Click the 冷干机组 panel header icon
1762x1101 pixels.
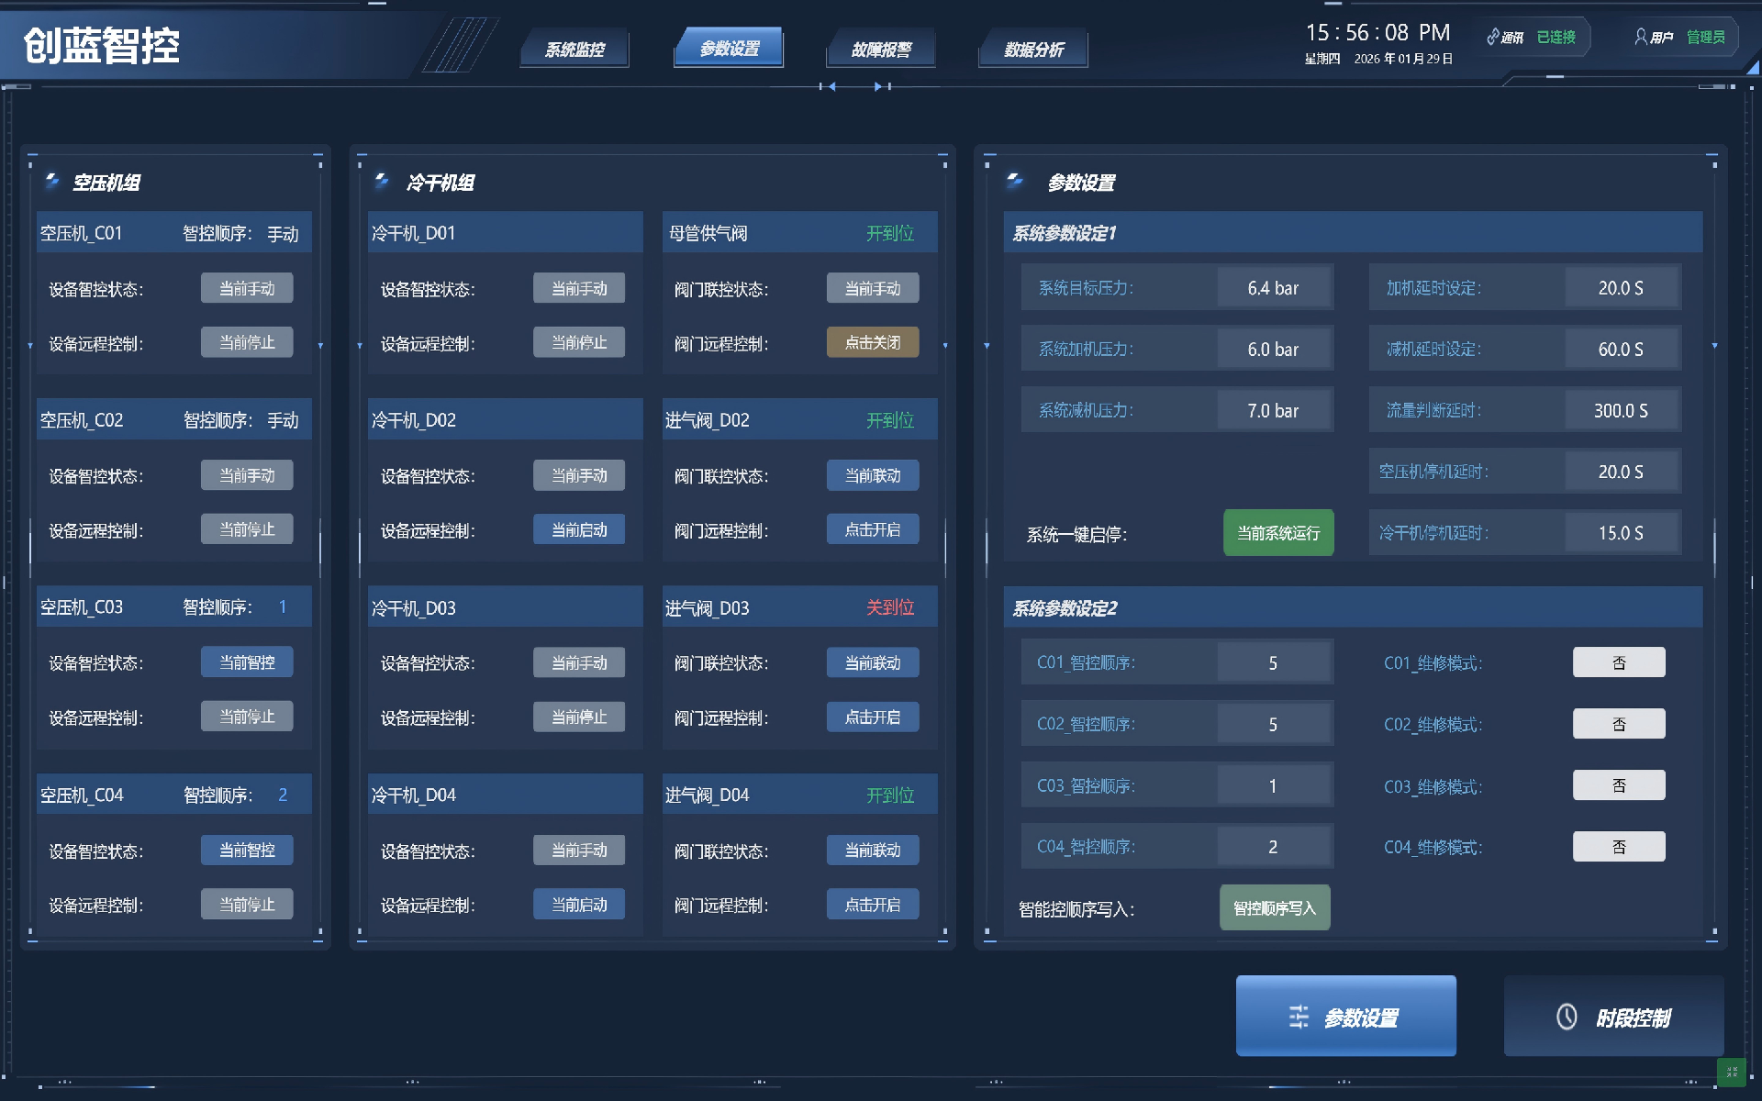(x=382, y=182)
